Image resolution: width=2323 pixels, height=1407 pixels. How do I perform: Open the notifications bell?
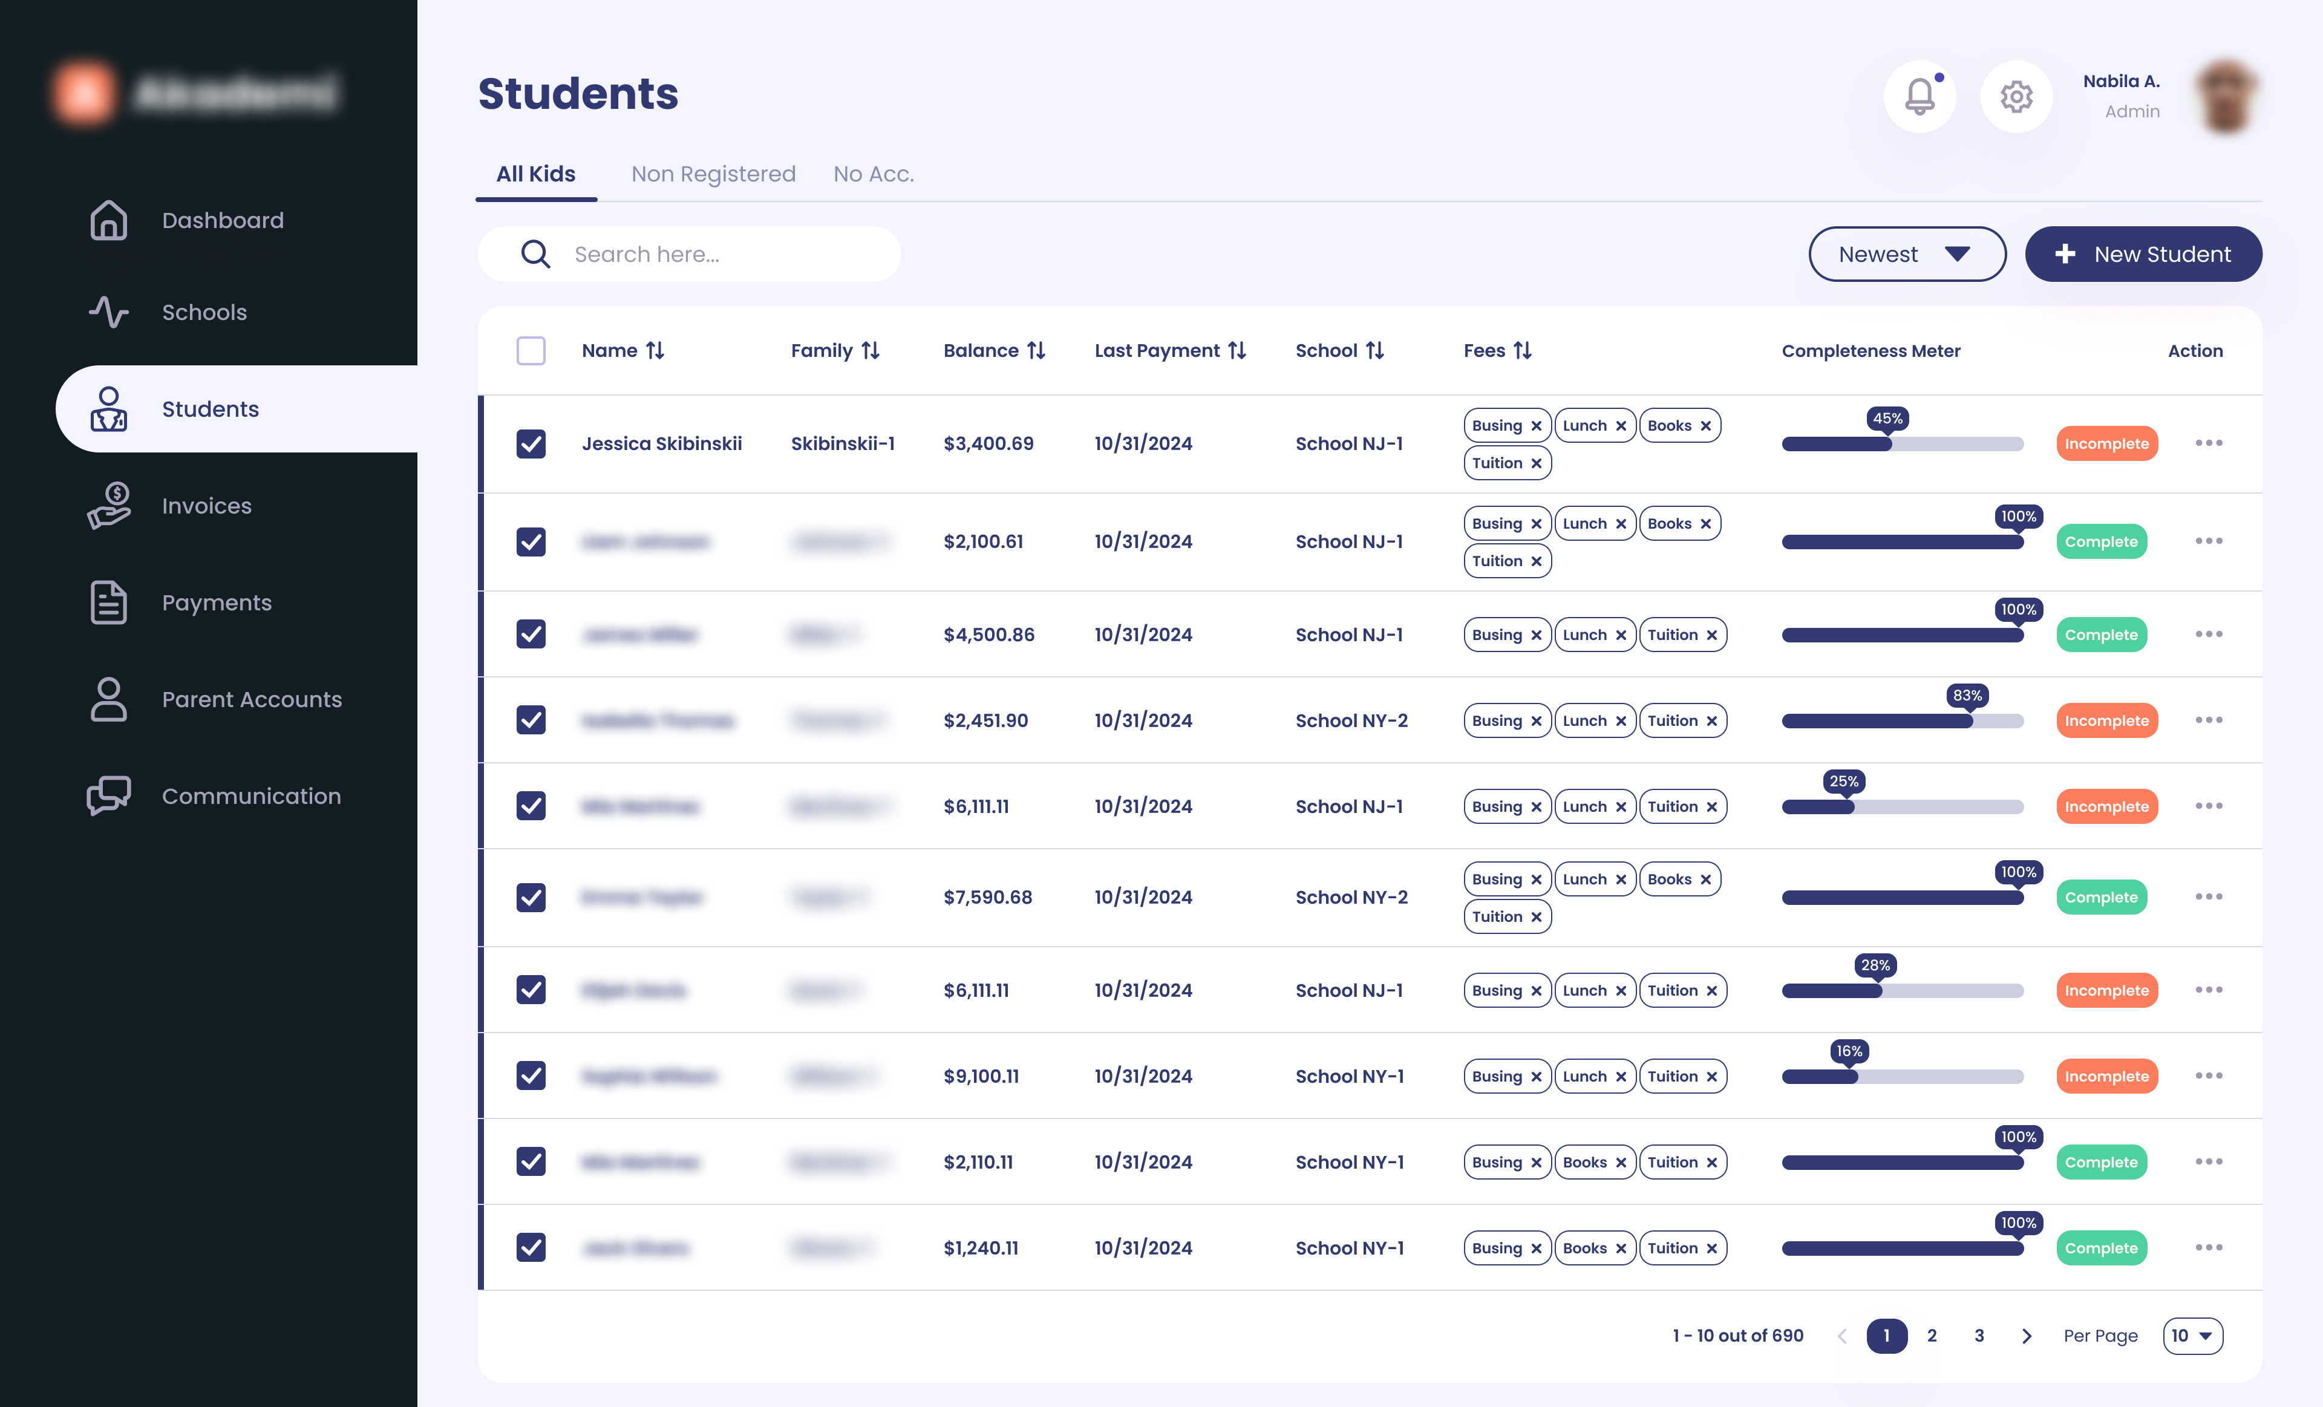1919,96
